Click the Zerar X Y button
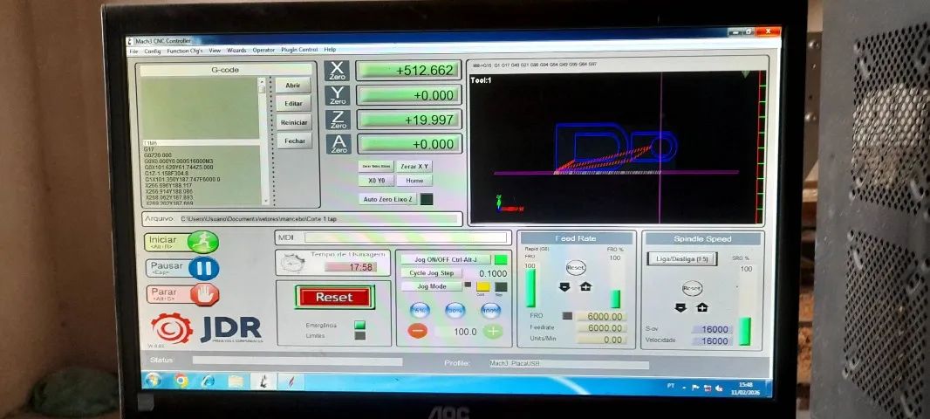 point(414,167)
